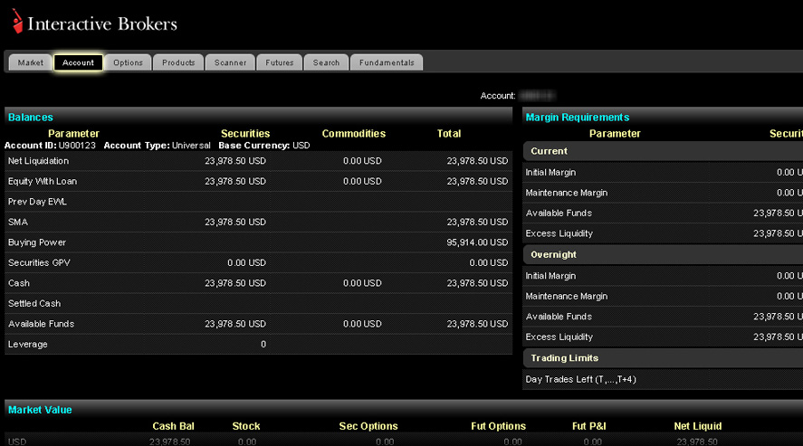Click the Commodities column header
This screenshot has width=803, height=446.
pyautogui.click(x=353, y=134)
